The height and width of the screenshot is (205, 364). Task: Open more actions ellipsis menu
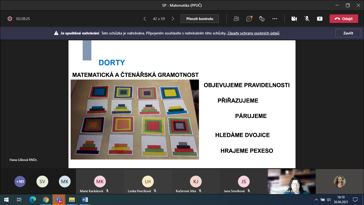point(275,19)
